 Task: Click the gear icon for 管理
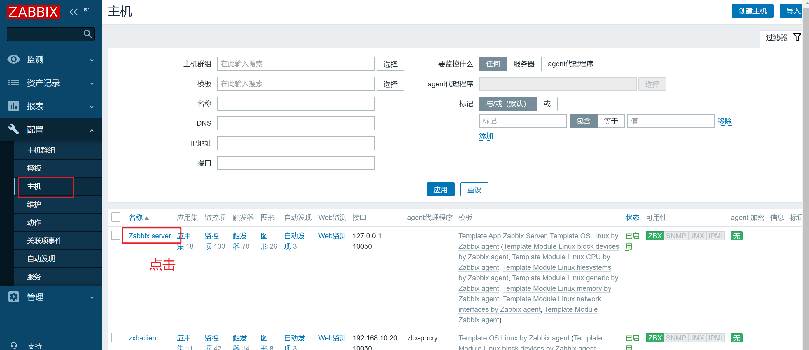pos(13,297)
